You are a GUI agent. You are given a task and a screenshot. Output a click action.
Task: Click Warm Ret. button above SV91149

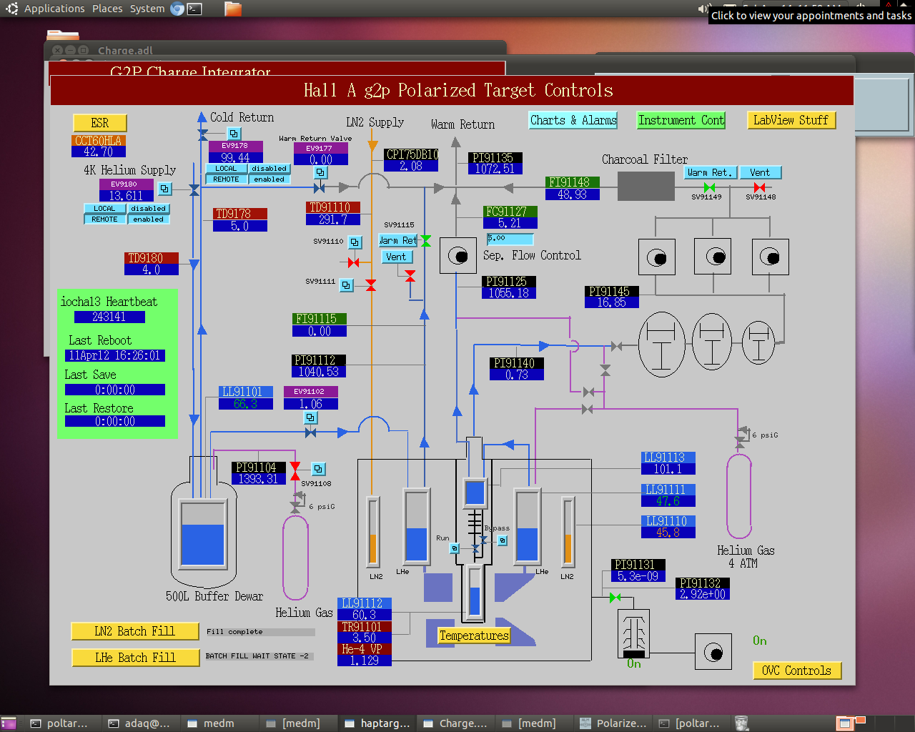710,172
